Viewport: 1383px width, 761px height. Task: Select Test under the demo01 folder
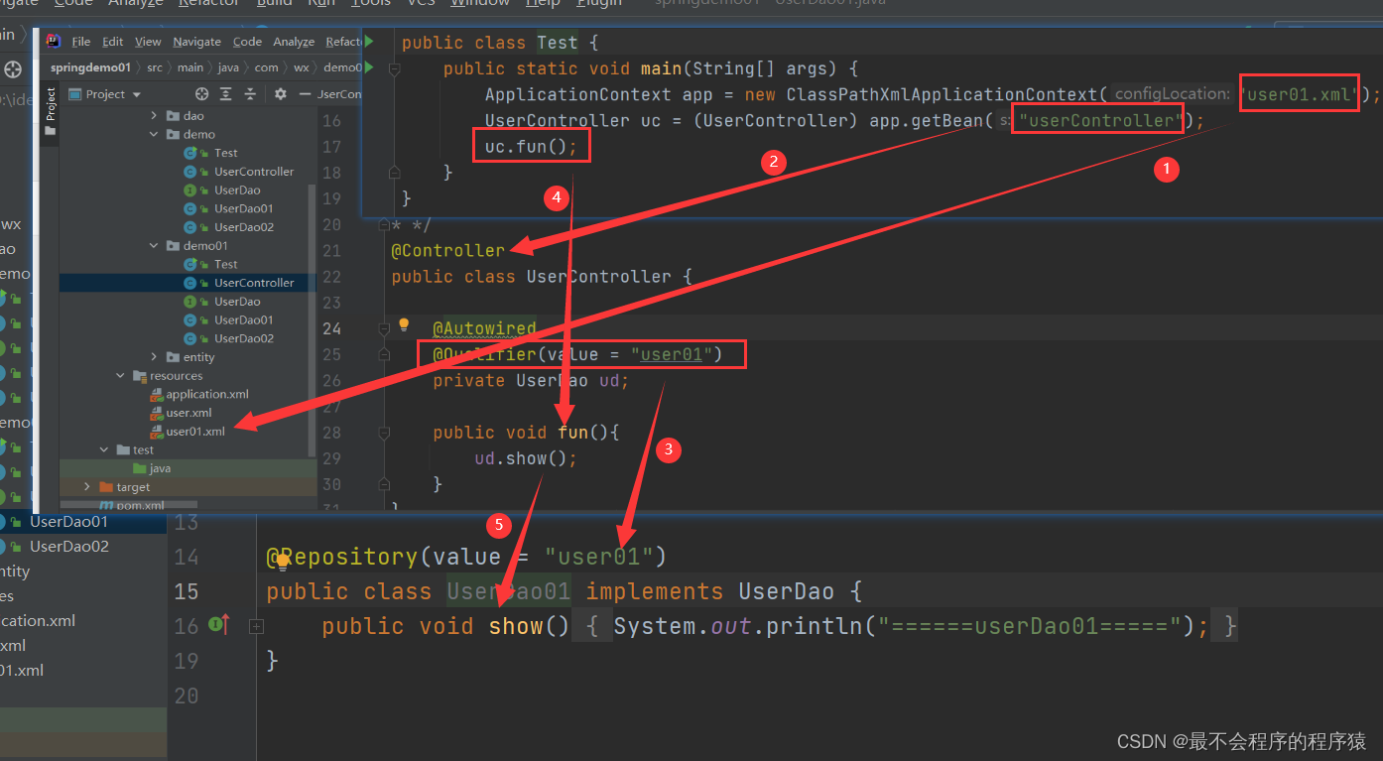click(225, 265)
